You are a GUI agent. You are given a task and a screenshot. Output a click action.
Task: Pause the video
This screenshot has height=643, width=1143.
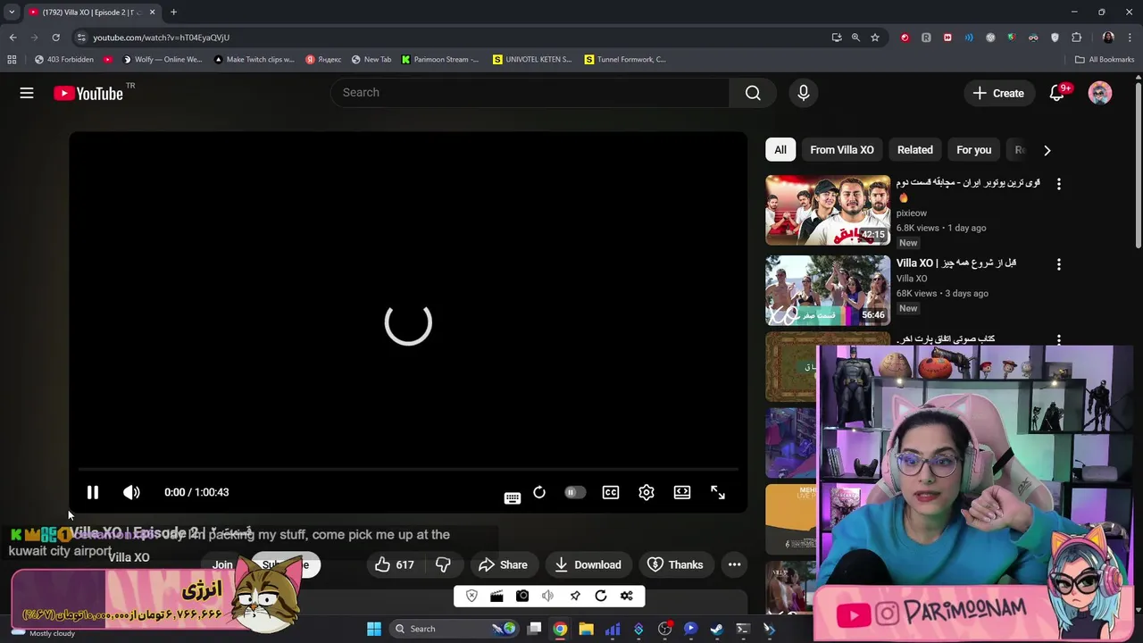point(92,492)
